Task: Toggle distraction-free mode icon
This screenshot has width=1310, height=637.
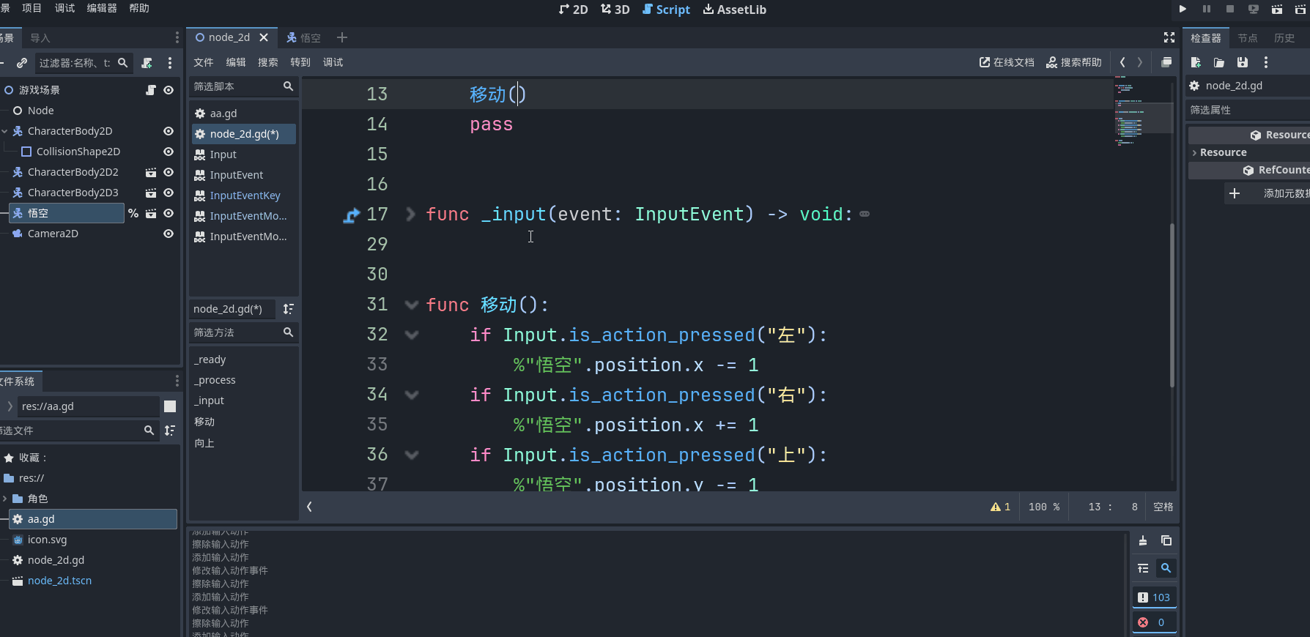Action: [1169, 37]
